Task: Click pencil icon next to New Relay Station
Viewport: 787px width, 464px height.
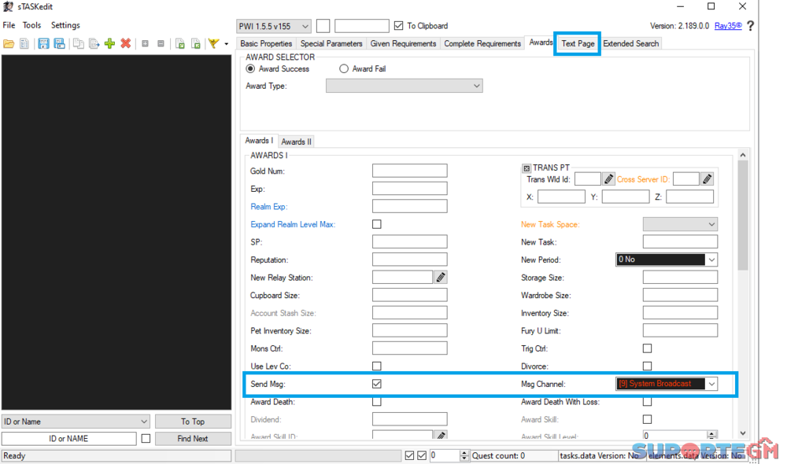Action: (441, 278)
